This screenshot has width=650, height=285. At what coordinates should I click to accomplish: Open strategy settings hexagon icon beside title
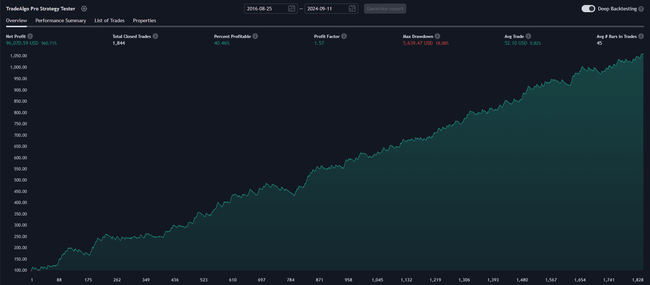tap(84, 9)
